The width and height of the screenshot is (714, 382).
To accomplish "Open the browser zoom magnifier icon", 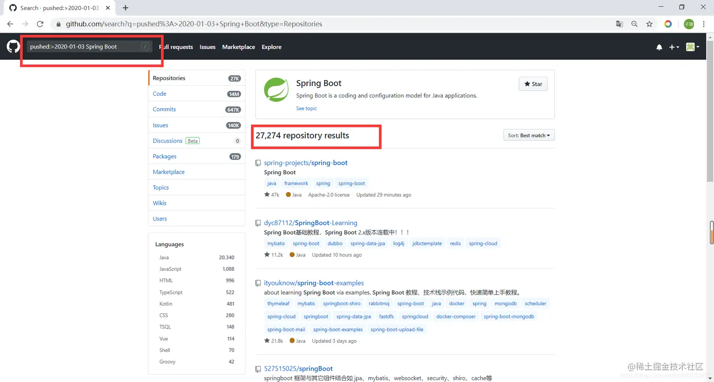I will [634, 24].
